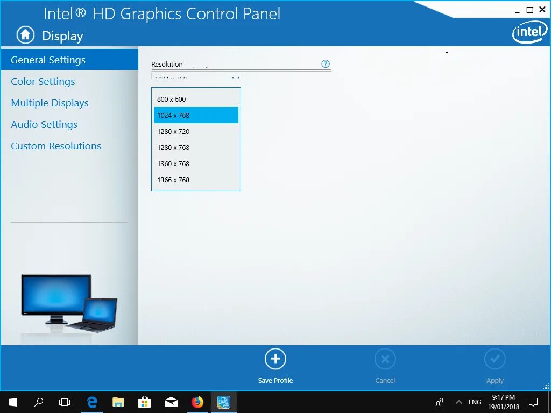551x413 pixels.
Task: Open Custom Resolutions in the sidebar
Action: click(x=56, y=146)
